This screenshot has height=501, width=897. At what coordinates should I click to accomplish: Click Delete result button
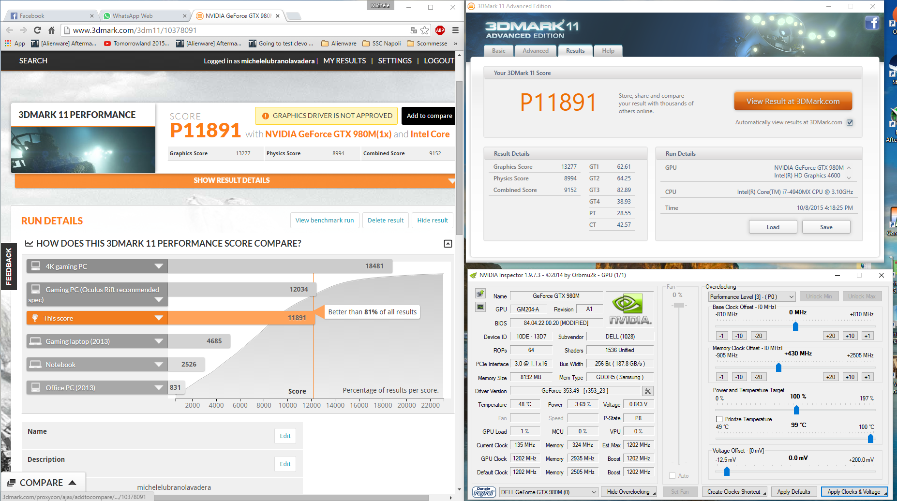[x=386, y=221]
